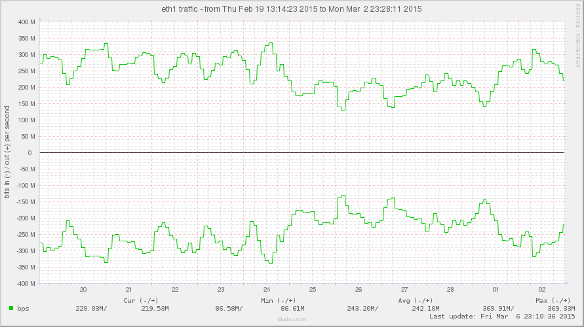Click the Min (-/+) column header
Image resolution: width=584 pixels, height=327 pixels.
(278, 300)
